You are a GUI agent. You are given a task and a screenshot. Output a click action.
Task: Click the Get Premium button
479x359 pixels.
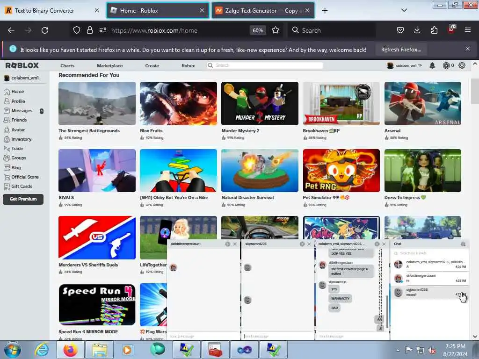click(x=23, y=199)
